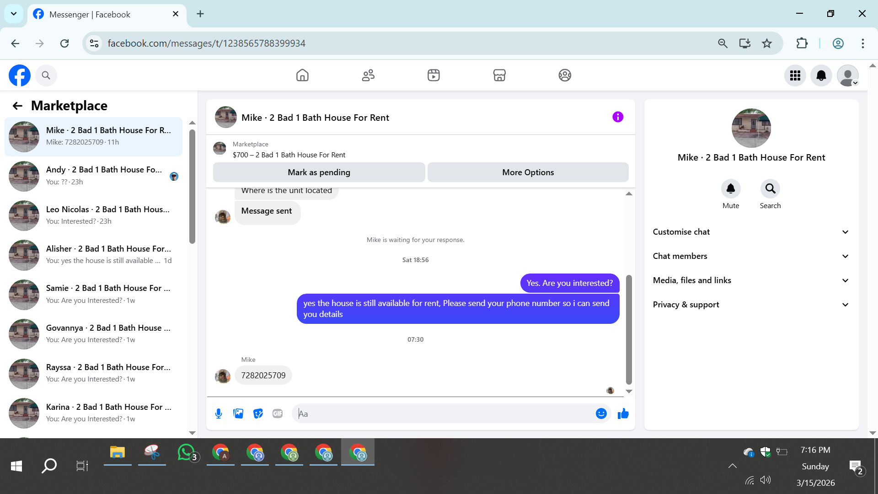Go to the Home feed icon
Image resolution: width=878 pixels, height=494 pixels.
302,75
